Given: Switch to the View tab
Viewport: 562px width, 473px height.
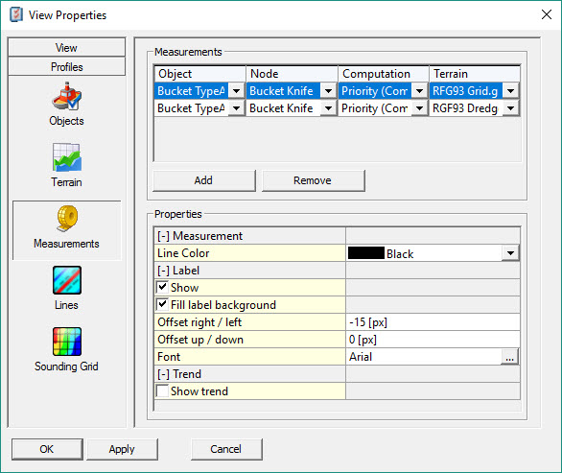Looking at the screenshot, I should click(67, 47).
